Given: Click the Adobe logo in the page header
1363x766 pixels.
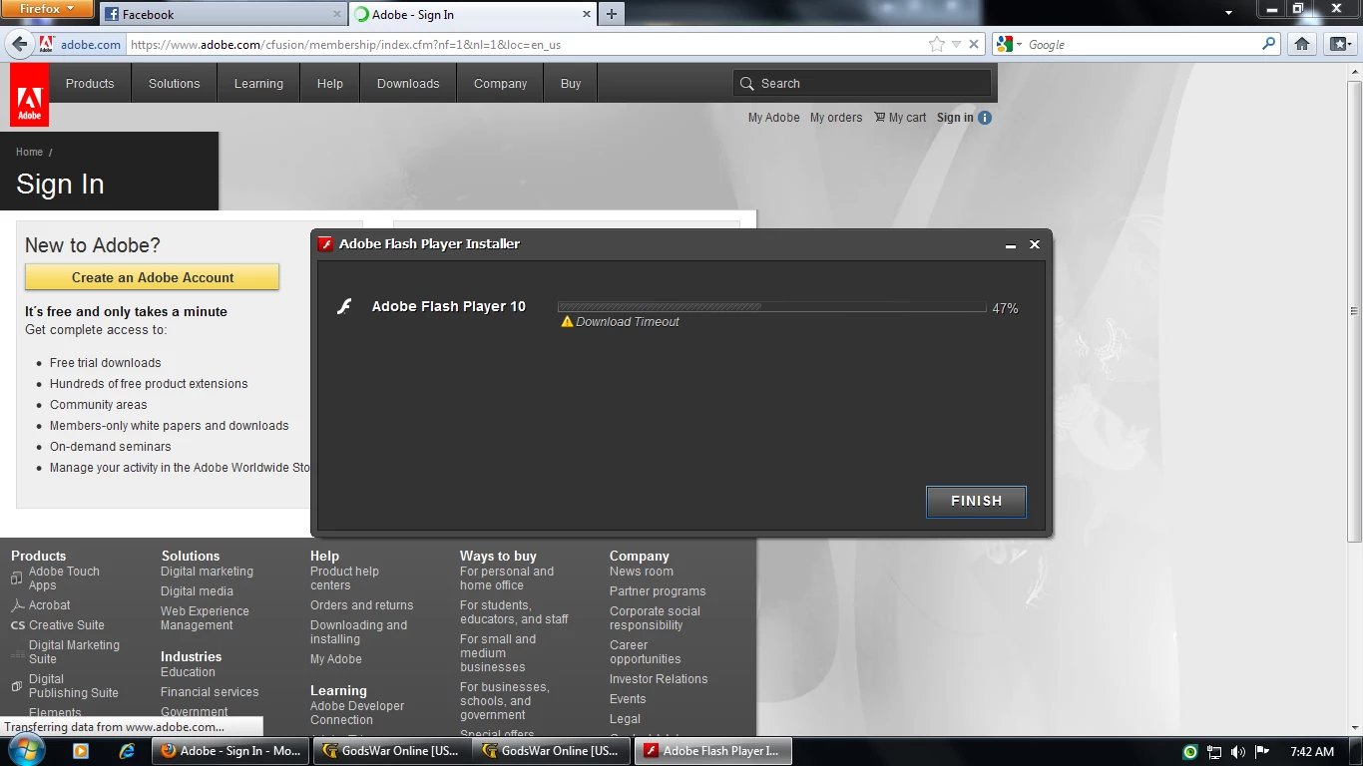Looking at the screenshot, I should coord(29,95).
